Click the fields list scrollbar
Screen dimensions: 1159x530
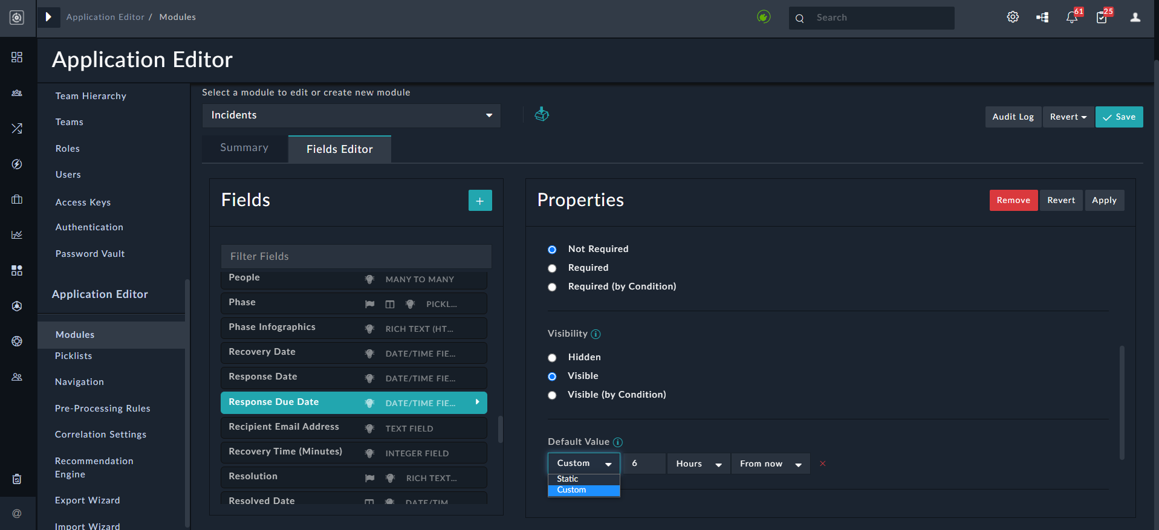pos(500,429)
